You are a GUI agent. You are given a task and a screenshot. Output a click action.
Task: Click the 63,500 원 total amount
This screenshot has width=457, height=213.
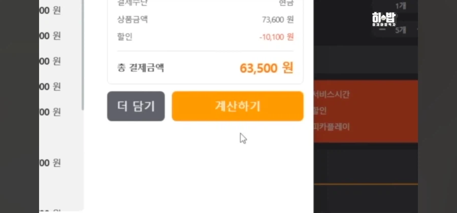[267, 68]
